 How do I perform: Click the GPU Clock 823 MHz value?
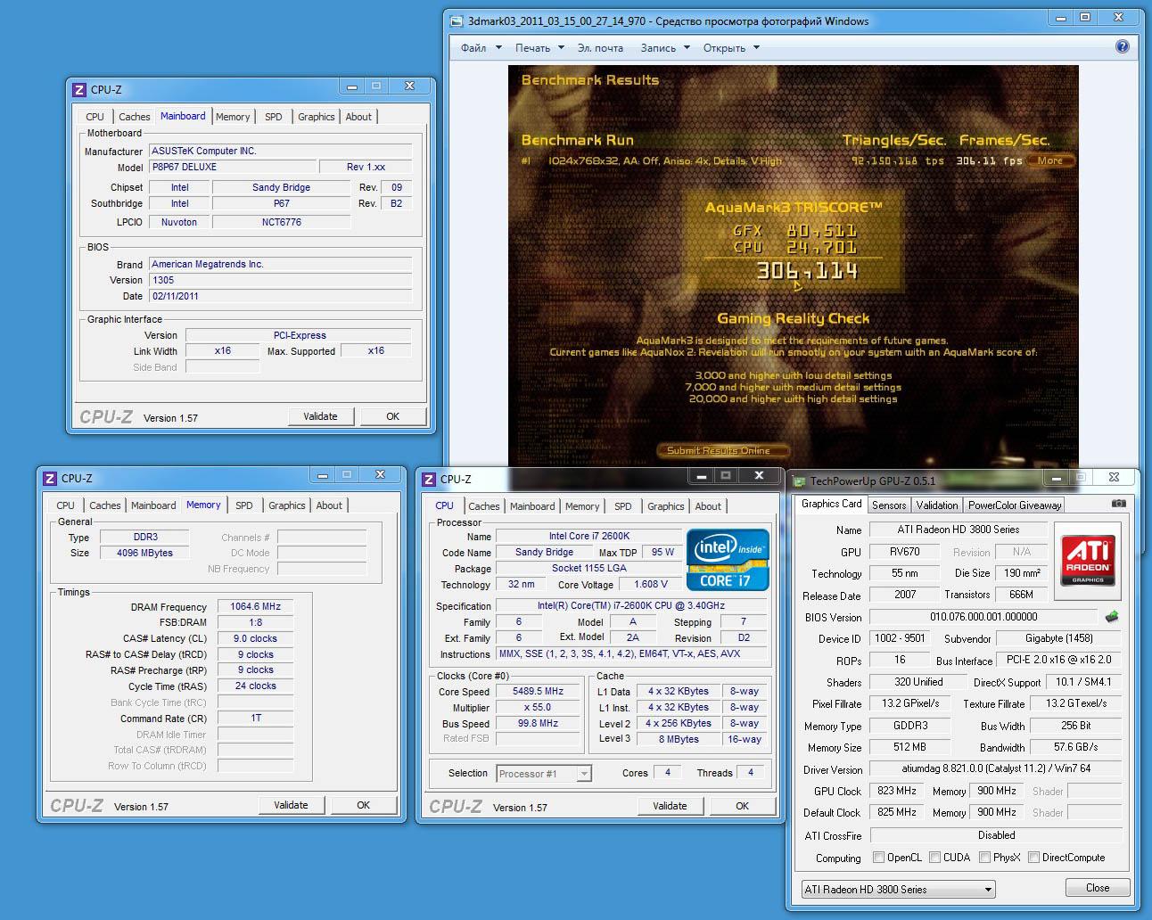897,791
